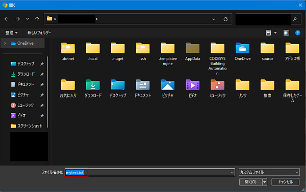Select OneDrive in the navigation pane

tap(22, 43)
